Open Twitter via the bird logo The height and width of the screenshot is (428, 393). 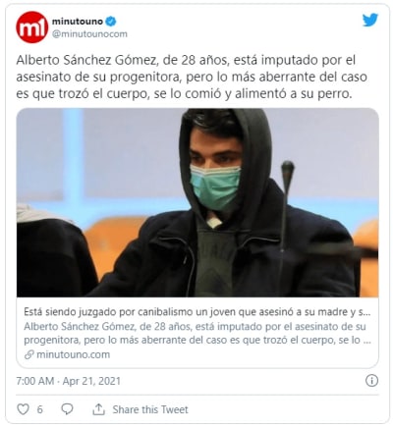pos(370,21)
